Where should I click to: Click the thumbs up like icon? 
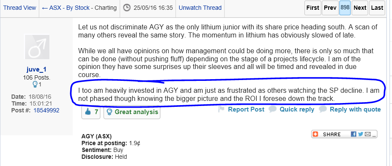pyautogui.click(x=88, y=112)
